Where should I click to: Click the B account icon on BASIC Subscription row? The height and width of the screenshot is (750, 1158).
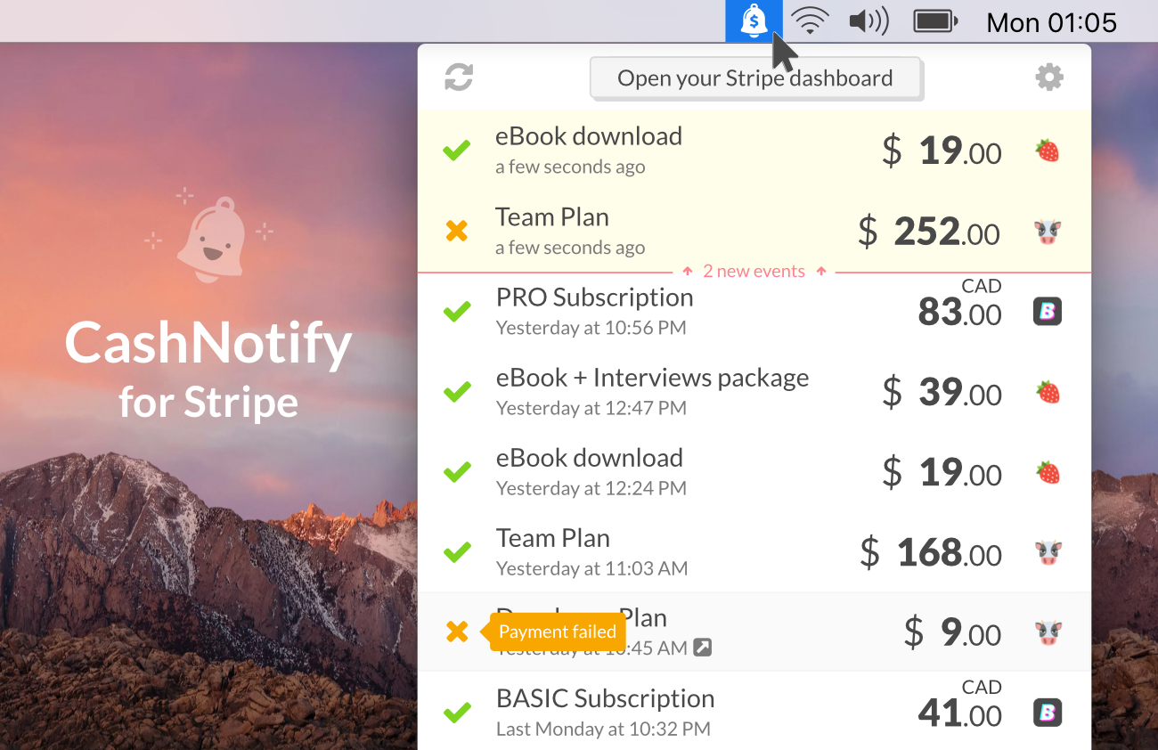[x=1048, y=713]
